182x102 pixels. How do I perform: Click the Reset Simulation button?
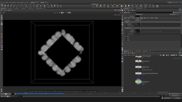(x=139, y=14)
